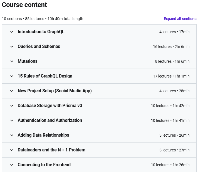Click the '3 lectures • 26min' duration text
The height and width of the screenshot is (174, 198).
pyautogui.click(x=174, y=135)
